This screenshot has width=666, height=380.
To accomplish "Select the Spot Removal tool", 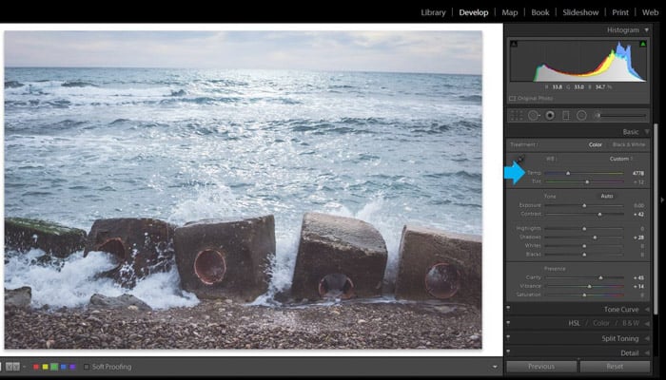I will point(533,115).
